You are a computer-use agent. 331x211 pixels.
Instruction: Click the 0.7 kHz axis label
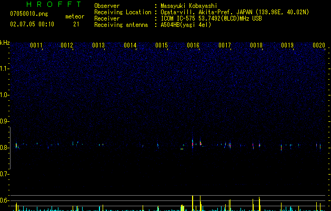click(5, 174)
